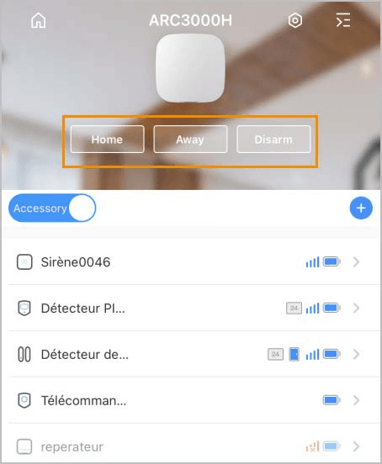Open the Sirène0046 entry
Screen dimensions: 382x464
191,262
